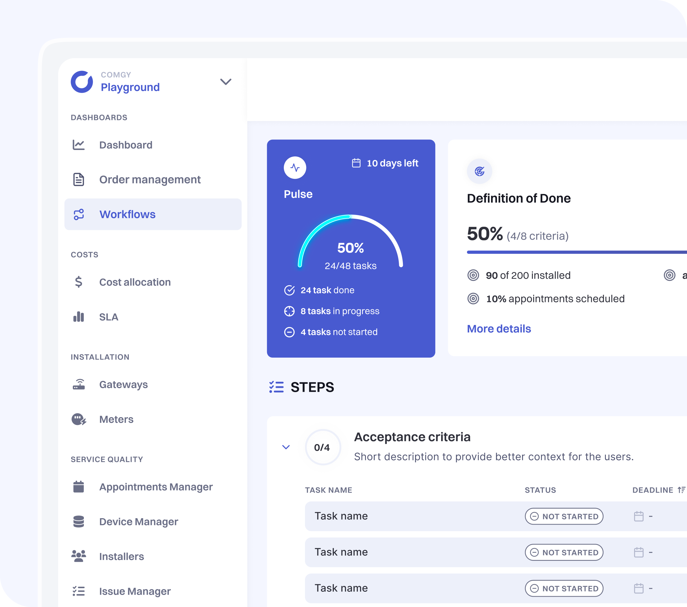The image size is (687, 607).
Task: Open Order management via its document icon
Action: [x=79, y=179]
